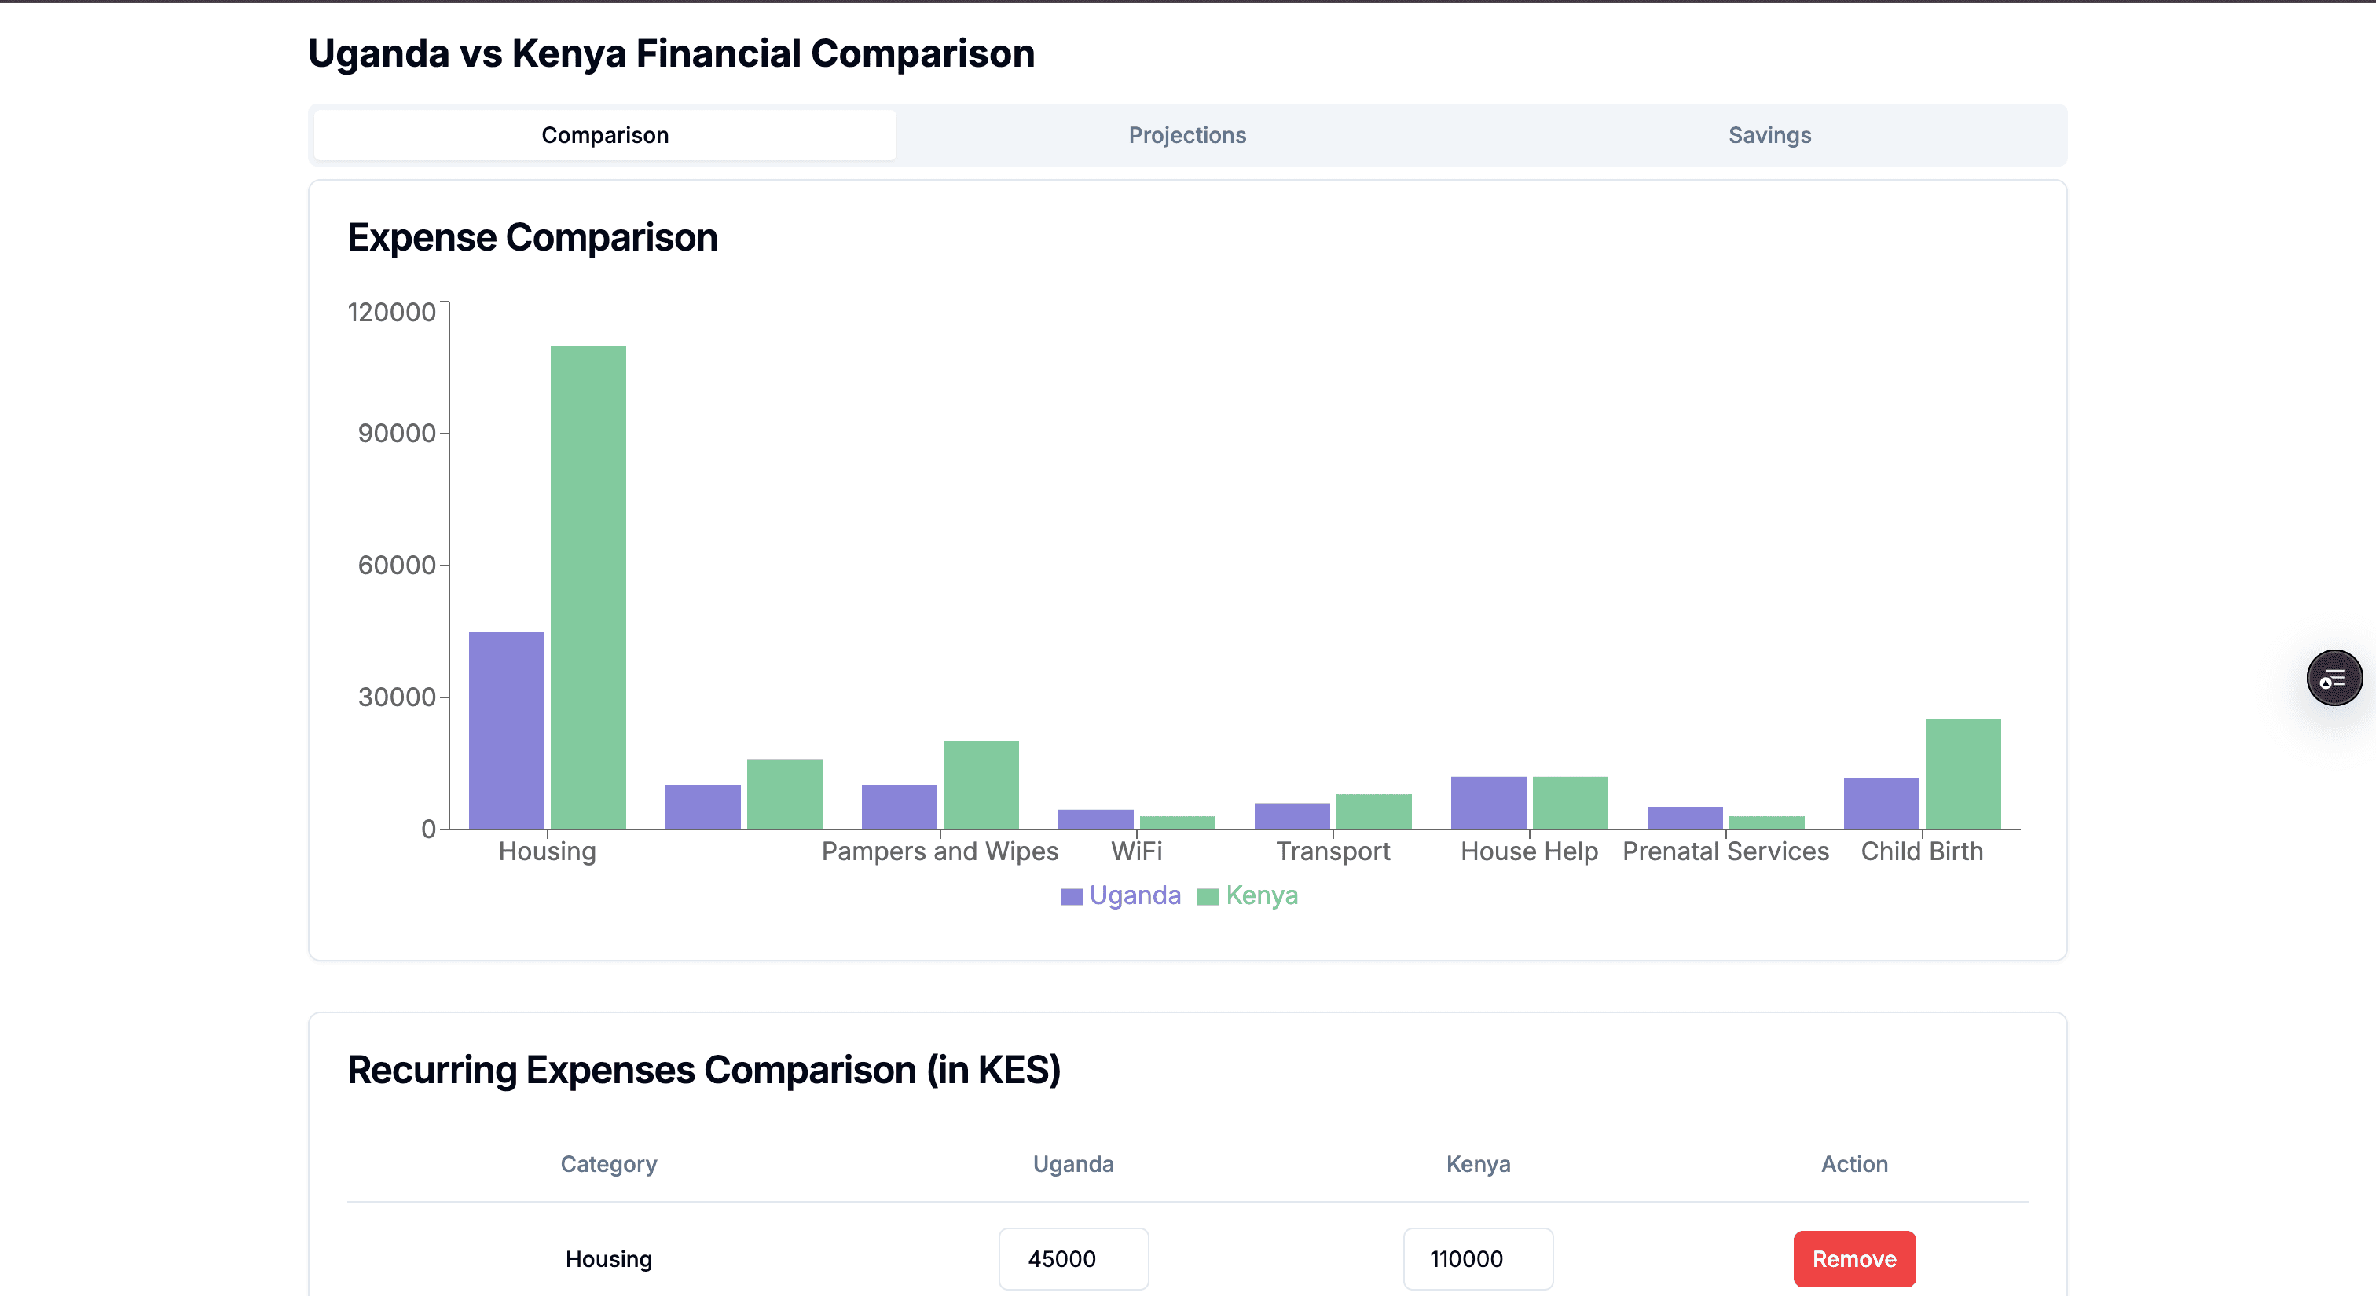Switch to the Projections tab
This screenshot has width=2376, height=1296.
point(1187,136)
